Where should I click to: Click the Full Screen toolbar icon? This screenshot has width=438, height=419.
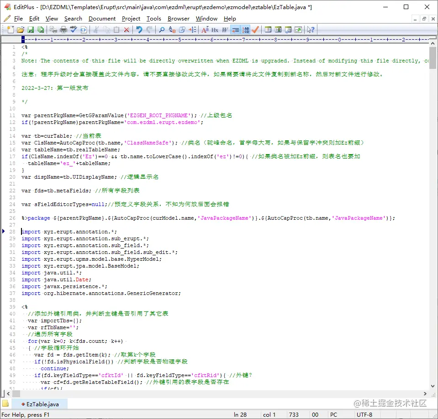[x=298, y=30]
